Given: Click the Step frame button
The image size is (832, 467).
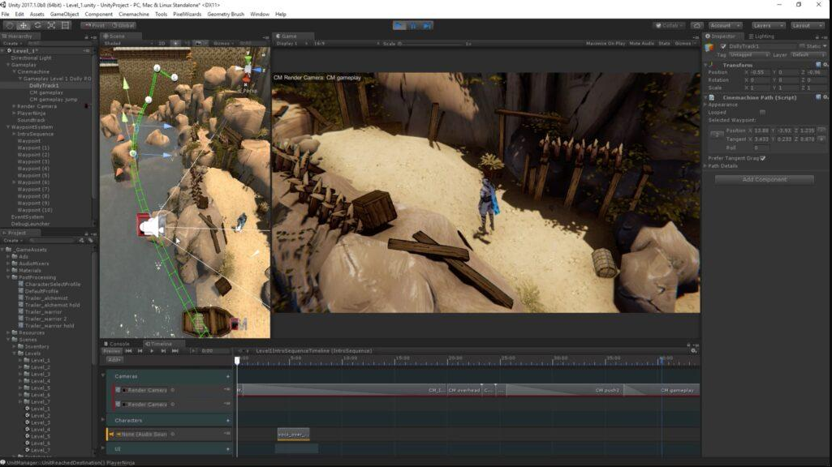Looking at the screenshot, I should coord(427,25).
